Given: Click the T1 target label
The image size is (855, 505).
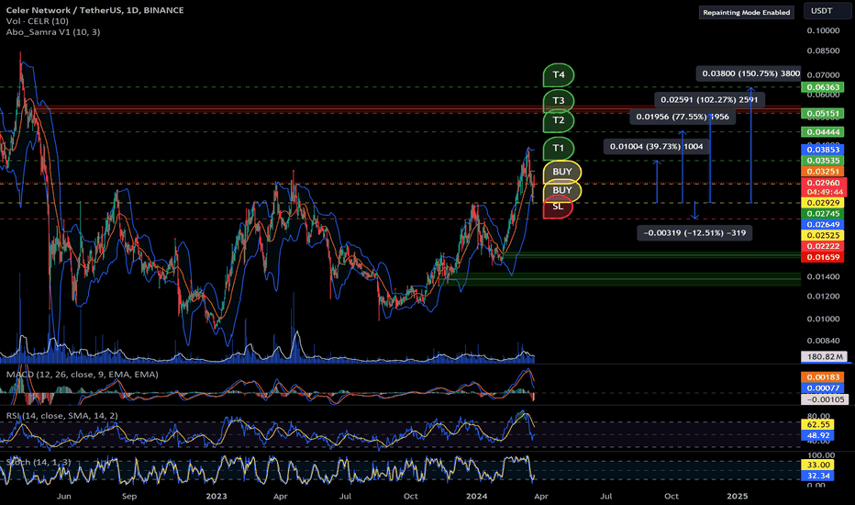Looking at the screenshot, I should (x=559, y=148).
